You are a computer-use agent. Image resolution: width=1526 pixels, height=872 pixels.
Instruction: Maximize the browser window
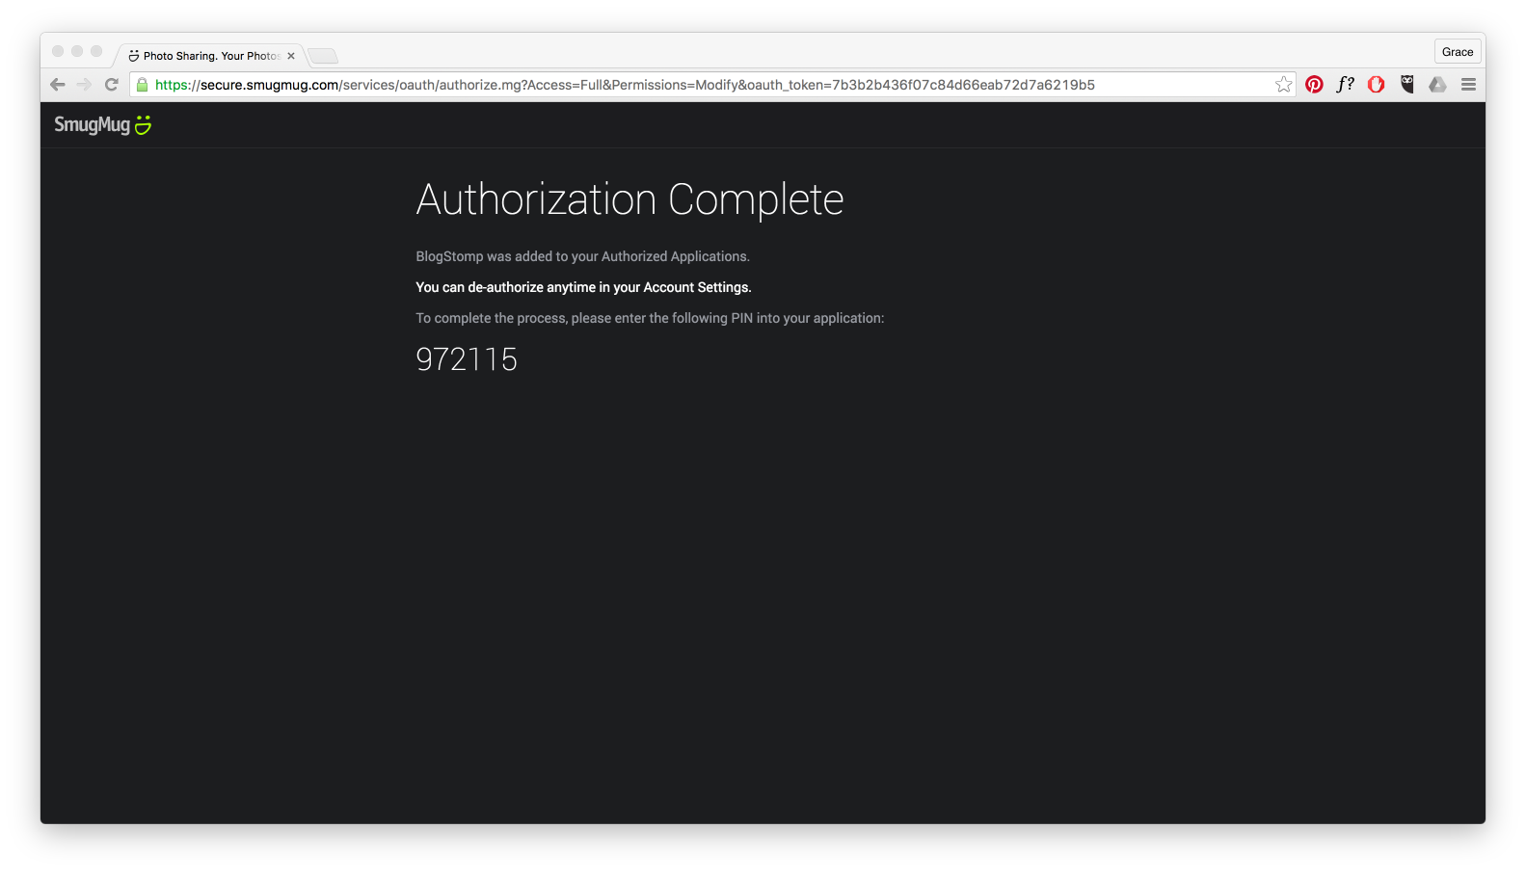click(96, 51)
